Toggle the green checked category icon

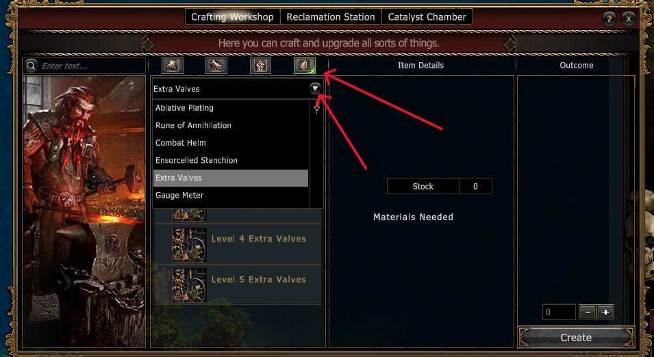click(x=305, y=66)
